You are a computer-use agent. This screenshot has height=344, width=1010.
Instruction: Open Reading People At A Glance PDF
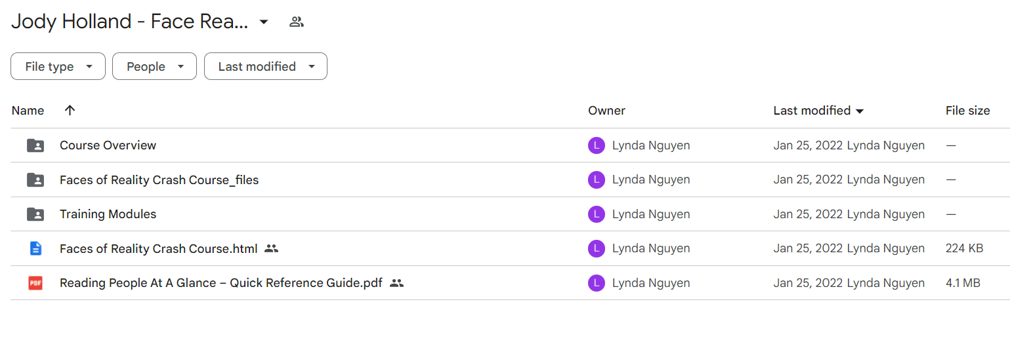point(221,283)
